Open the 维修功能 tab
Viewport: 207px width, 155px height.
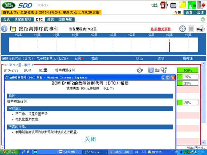65,20
